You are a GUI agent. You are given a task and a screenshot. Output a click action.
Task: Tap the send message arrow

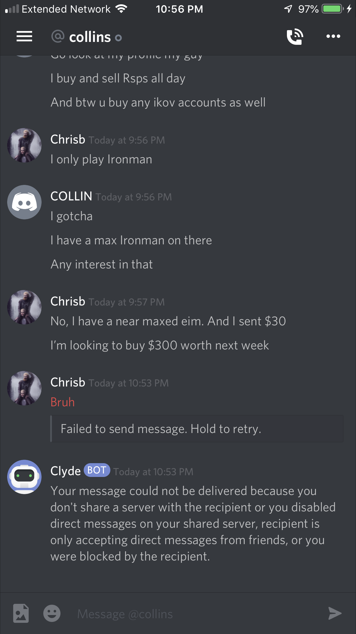click(335, 614)
